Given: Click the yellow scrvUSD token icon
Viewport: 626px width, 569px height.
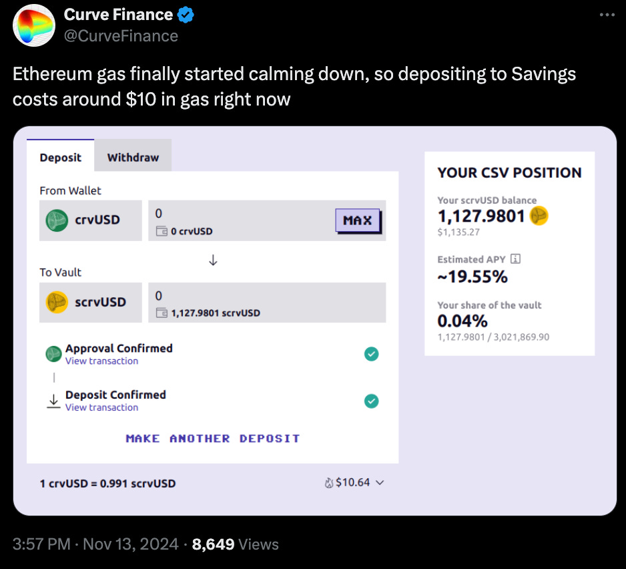Looking at the screenshot, I should coord(57,302).
